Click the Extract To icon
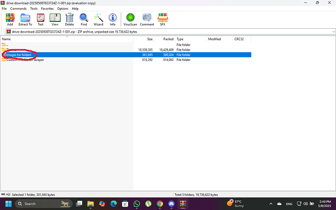The height and width of the screenshot is (210, 336). (x=25, y=19)
